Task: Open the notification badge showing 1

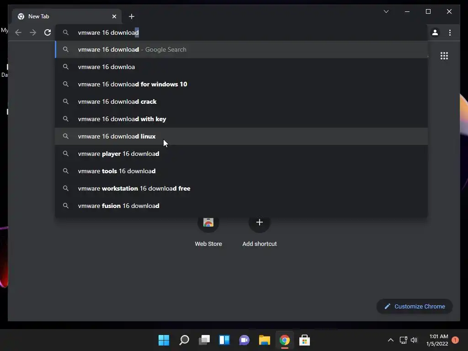Action: tap(455, 340)
